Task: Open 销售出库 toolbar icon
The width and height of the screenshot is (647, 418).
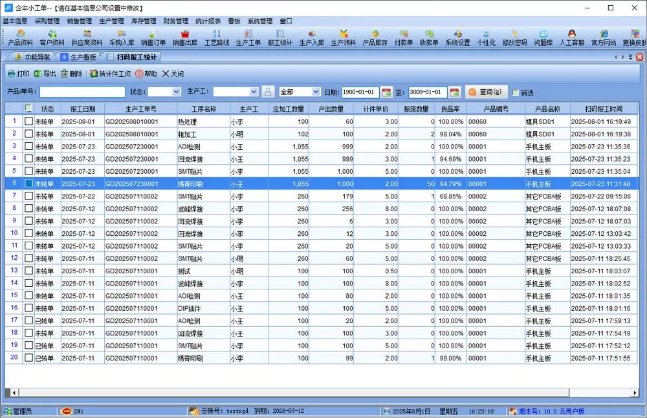Action: click(x=185, y=37)
